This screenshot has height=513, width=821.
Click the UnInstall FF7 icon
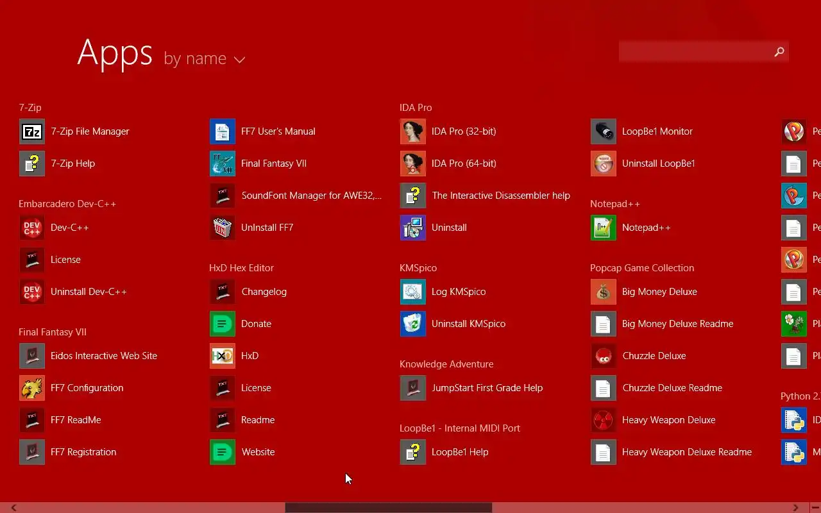coord(223,228)
